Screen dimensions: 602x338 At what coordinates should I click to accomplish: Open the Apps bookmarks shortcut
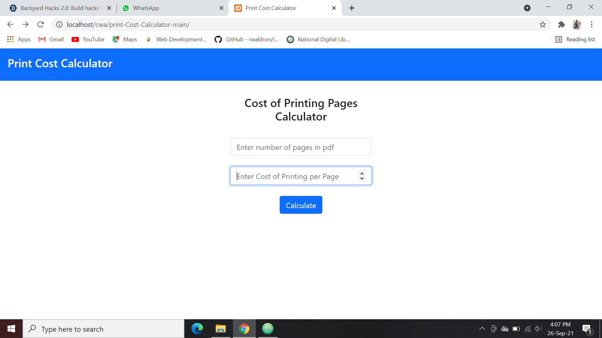coord(19,39)
